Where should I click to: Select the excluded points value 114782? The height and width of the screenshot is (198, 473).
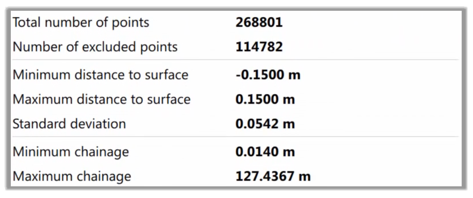point(259,47)
